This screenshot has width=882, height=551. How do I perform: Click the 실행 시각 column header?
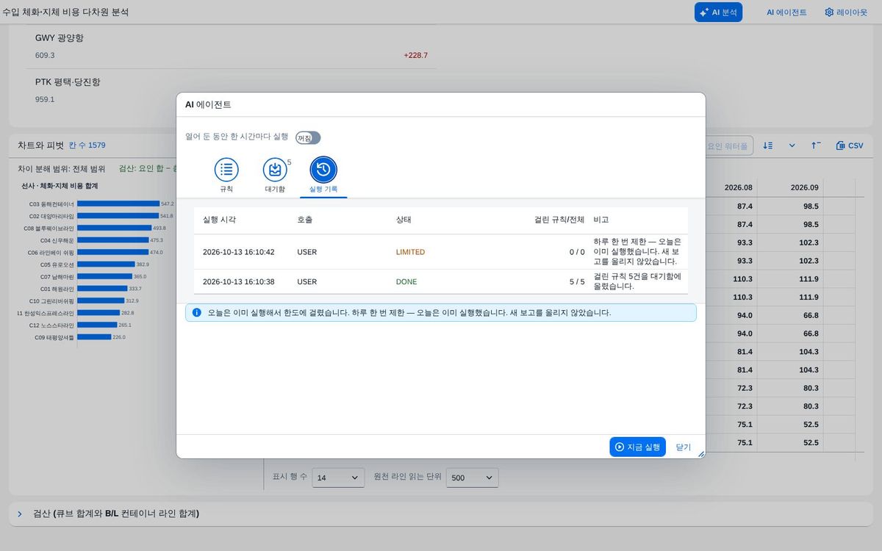(220, 220)
